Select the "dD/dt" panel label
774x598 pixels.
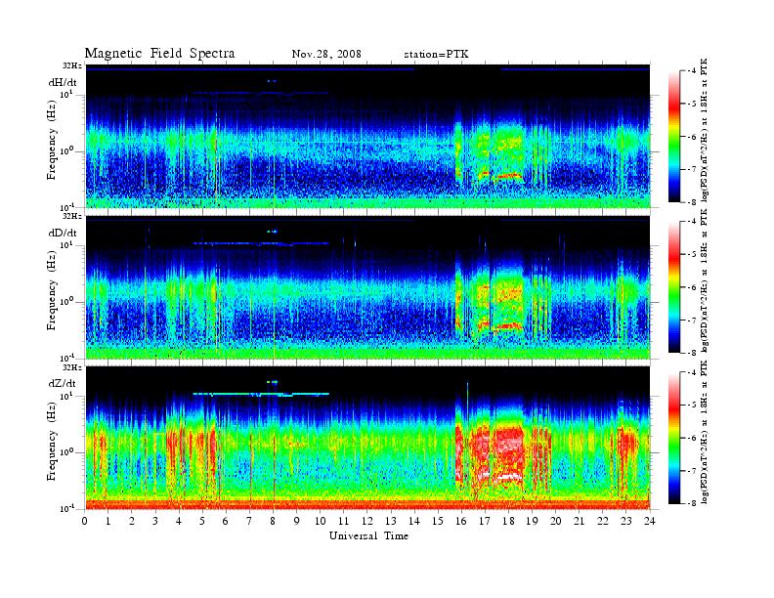pyautogui.click(x=63, y=233)
